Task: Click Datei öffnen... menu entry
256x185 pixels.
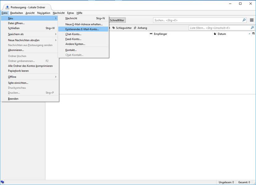Action: [29, 23]
